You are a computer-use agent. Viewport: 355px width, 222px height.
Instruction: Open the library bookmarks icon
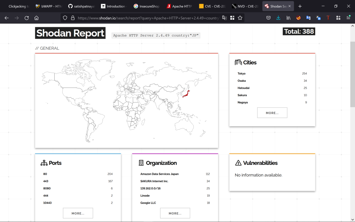tap(288, 18)
